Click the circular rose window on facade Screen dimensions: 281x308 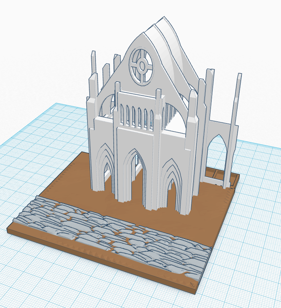pyautogui.click(x=141, y=66)
